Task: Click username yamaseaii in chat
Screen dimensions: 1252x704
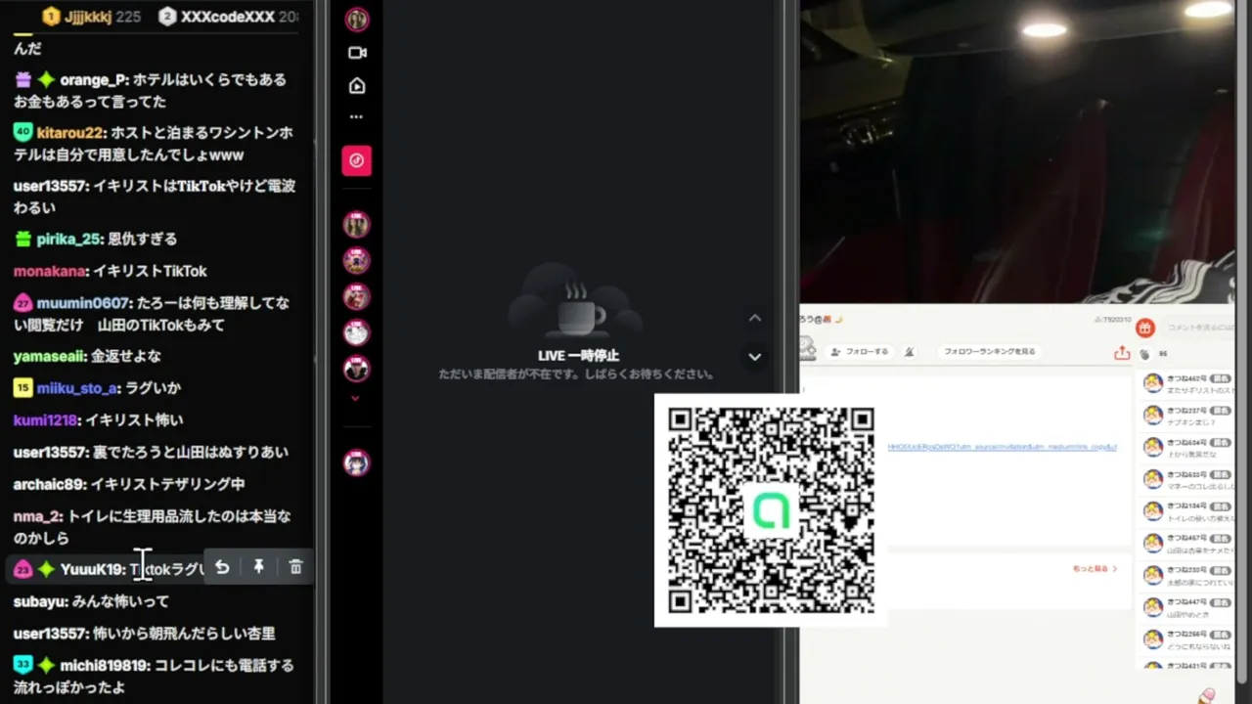Action: [50, 356]
